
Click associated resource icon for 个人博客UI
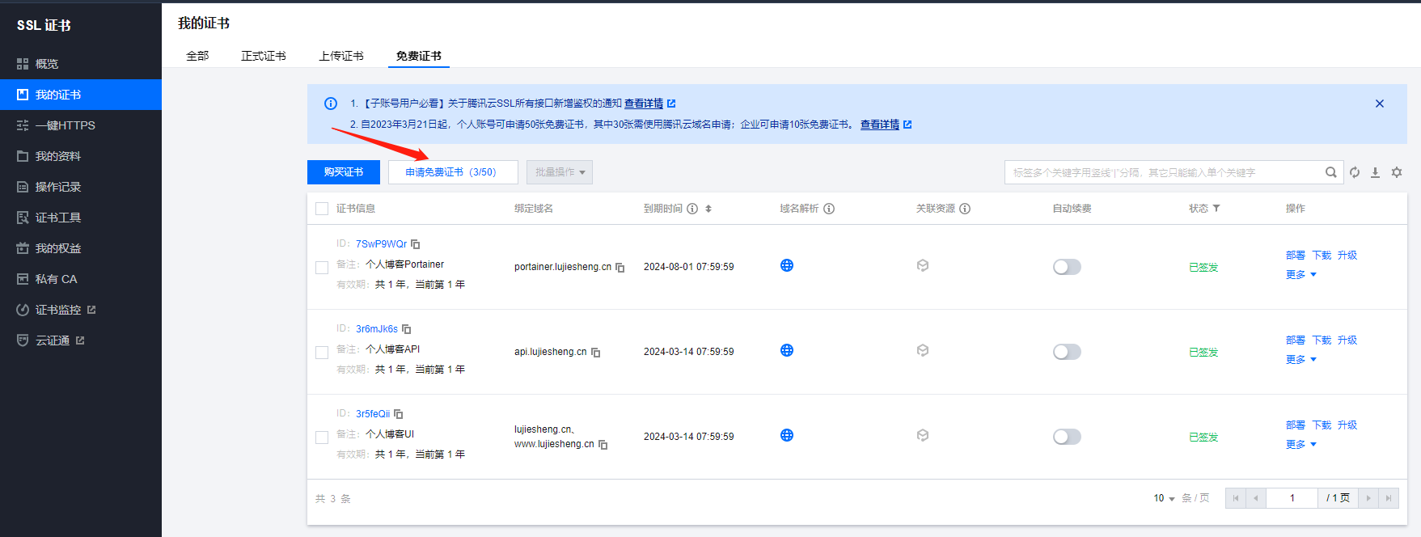[923, 435]
